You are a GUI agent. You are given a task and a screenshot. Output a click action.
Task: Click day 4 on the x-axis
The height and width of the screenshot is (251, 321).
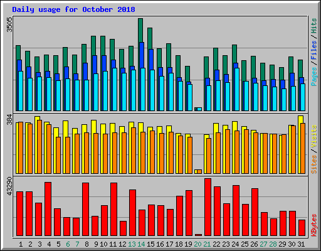coord(49,244)
